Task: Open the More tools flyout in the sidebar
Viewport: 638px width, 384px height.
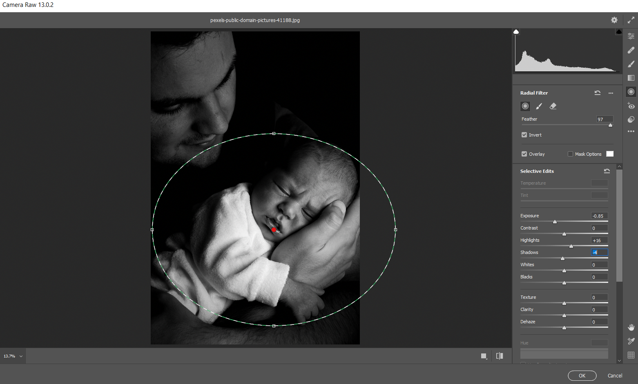Action: click(x=631, y=131)
